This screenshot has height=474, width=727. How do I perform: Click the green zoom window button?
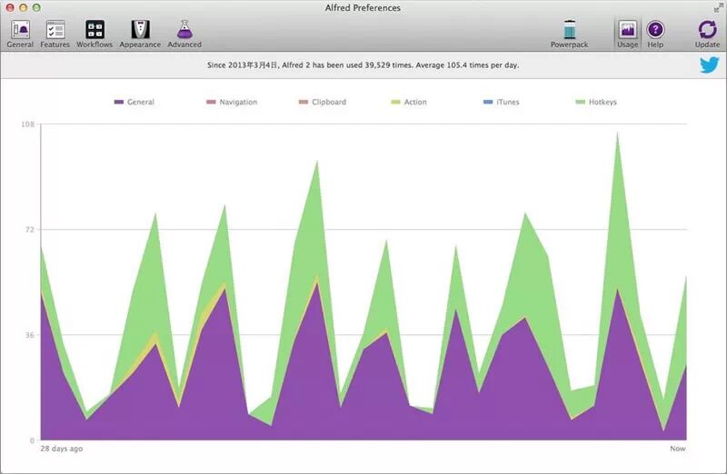point(36,8)
